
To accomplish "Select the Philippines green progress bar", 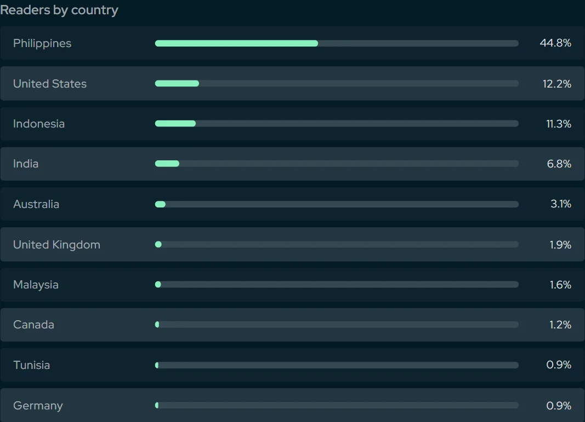I will 236,43.
